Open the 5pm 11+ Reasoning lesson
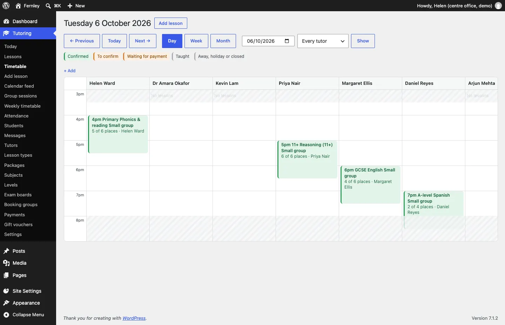505x325 pixels. tap(307, 160)
